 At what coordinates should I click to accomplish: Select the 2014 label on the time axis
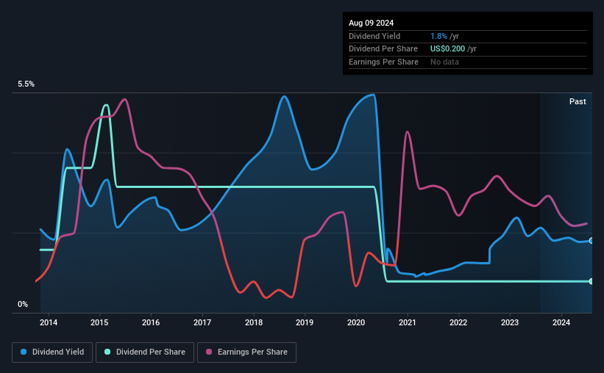tap(49, 322)
